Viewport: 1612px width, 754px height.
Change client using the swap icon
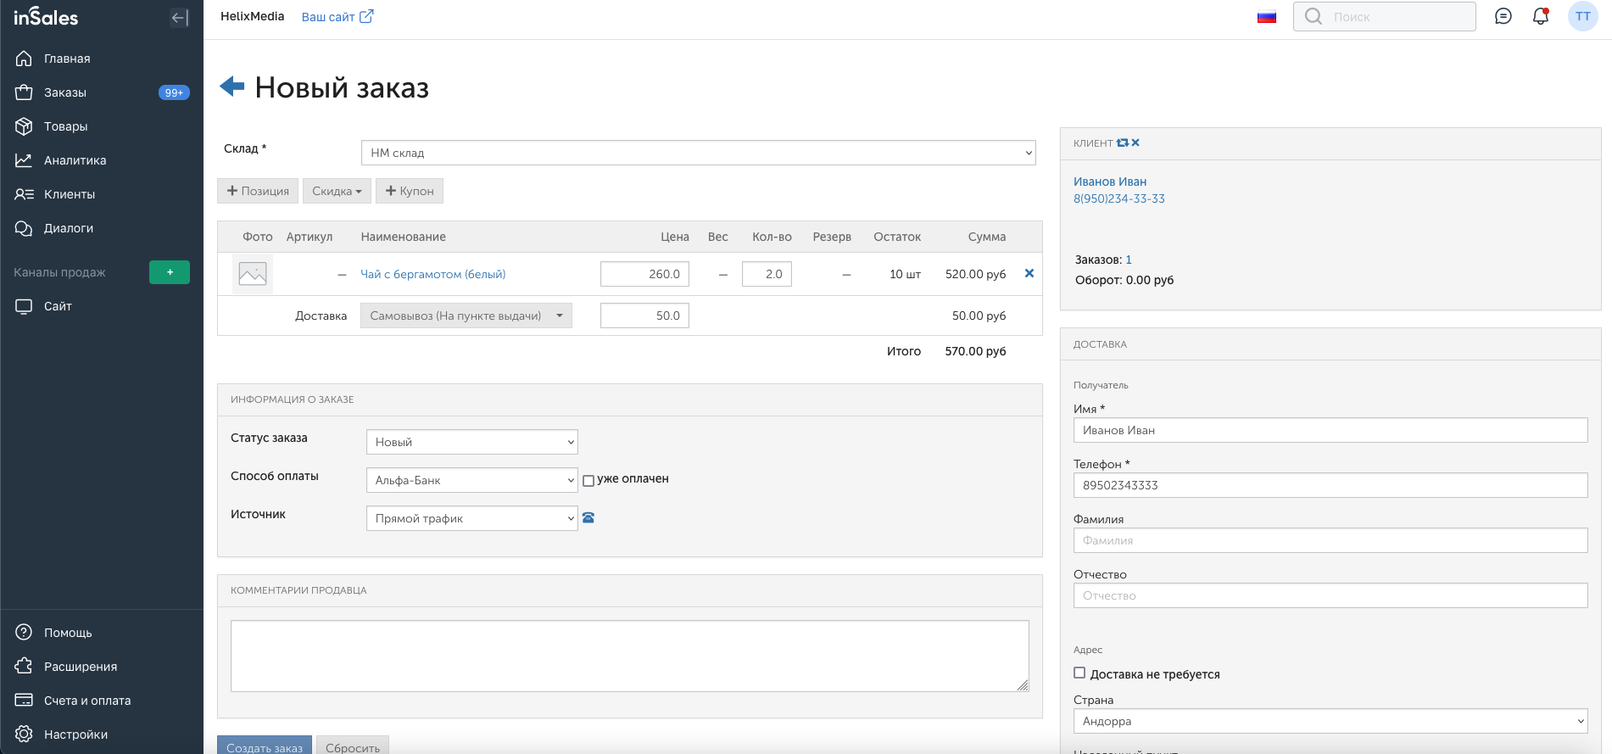[x=1123, y=142]
